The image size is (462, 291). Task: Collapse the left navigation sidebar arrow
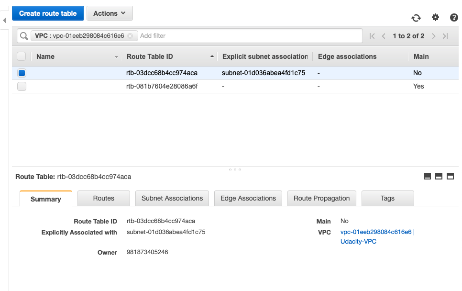tap(4, 20)
